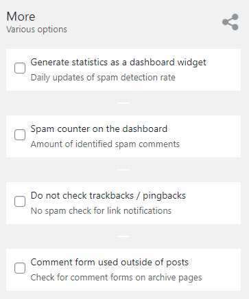Viewport: 249px width, 299px height.
Task: Click the 'Comment form used outside of posts' label
Action: [109, 263]
